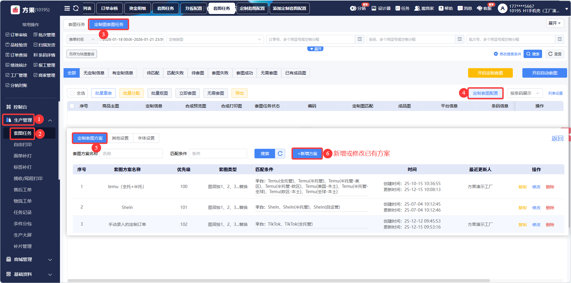This screenshot has height=283, width=571.
Task: Click the user avatar icon in header
Action: click(x=502, y=8)
